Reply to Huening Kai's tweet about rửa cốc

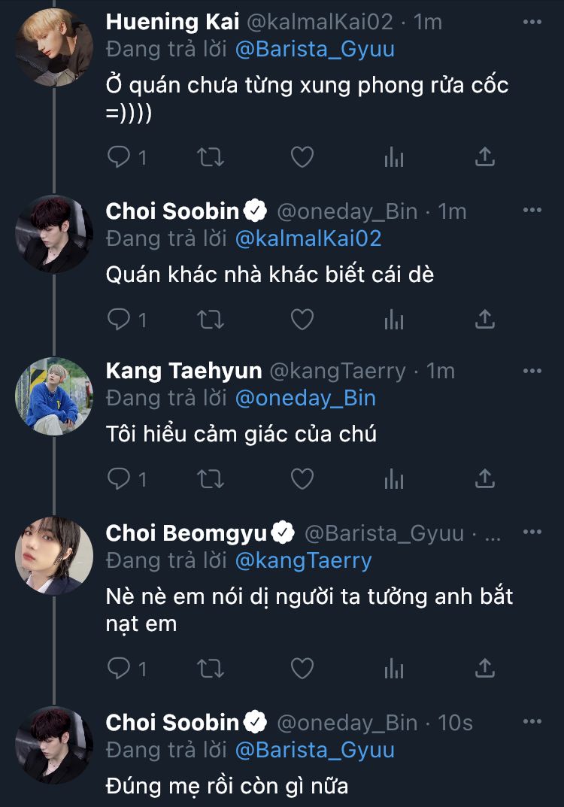(120, 157)
